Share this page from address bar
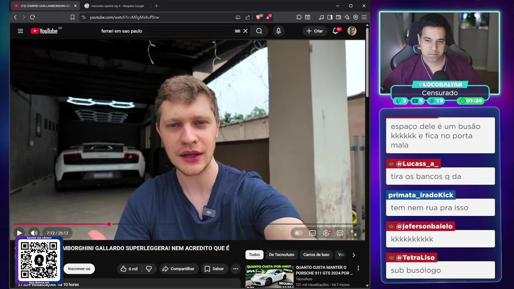This screenshot has width=514, height=289. pyautogui.click(x=248, y=17)
